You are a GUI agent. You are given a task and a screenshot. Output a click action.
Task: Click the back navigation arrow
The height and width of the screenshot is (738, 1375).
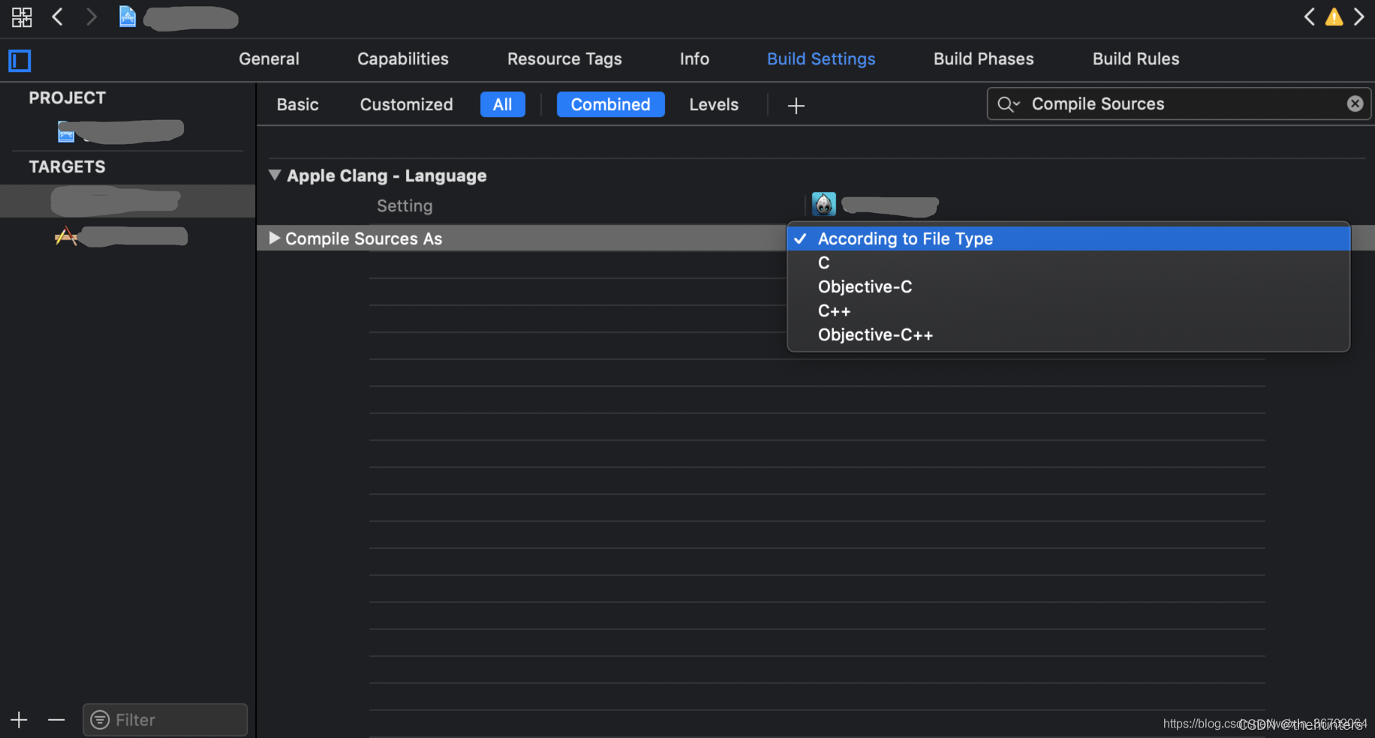pos(57,16)
